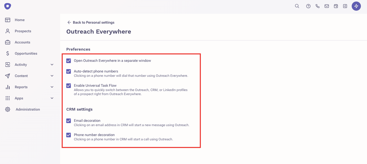
Task: Click the back arrow icon
Action: pyautogui.click(x=69, y=22)
